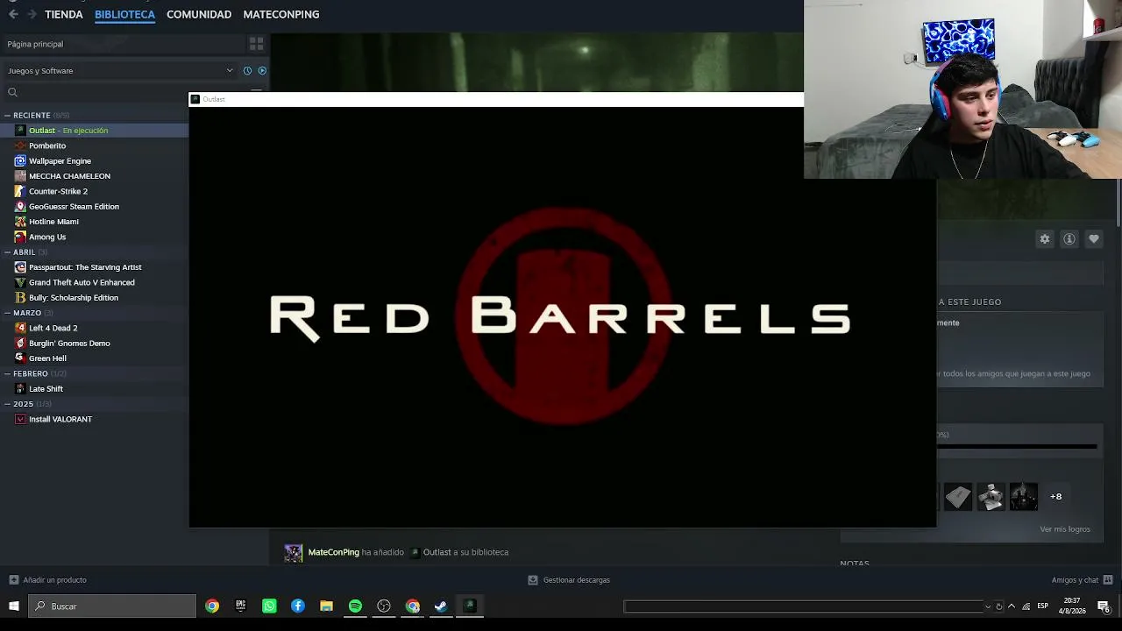Open File Explorer from taskbar

pyautogui.click(x=326, y=606)
